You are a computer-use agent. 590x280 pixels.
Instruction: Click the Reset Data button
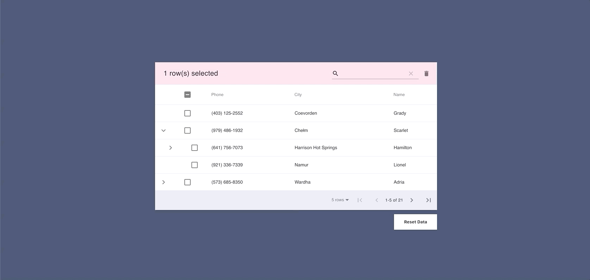(x=416, y=222)
